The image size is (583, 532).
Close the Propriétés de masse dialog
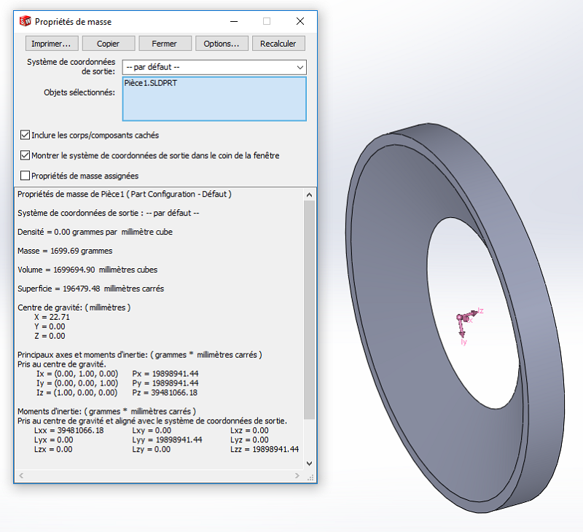point(300,22)
